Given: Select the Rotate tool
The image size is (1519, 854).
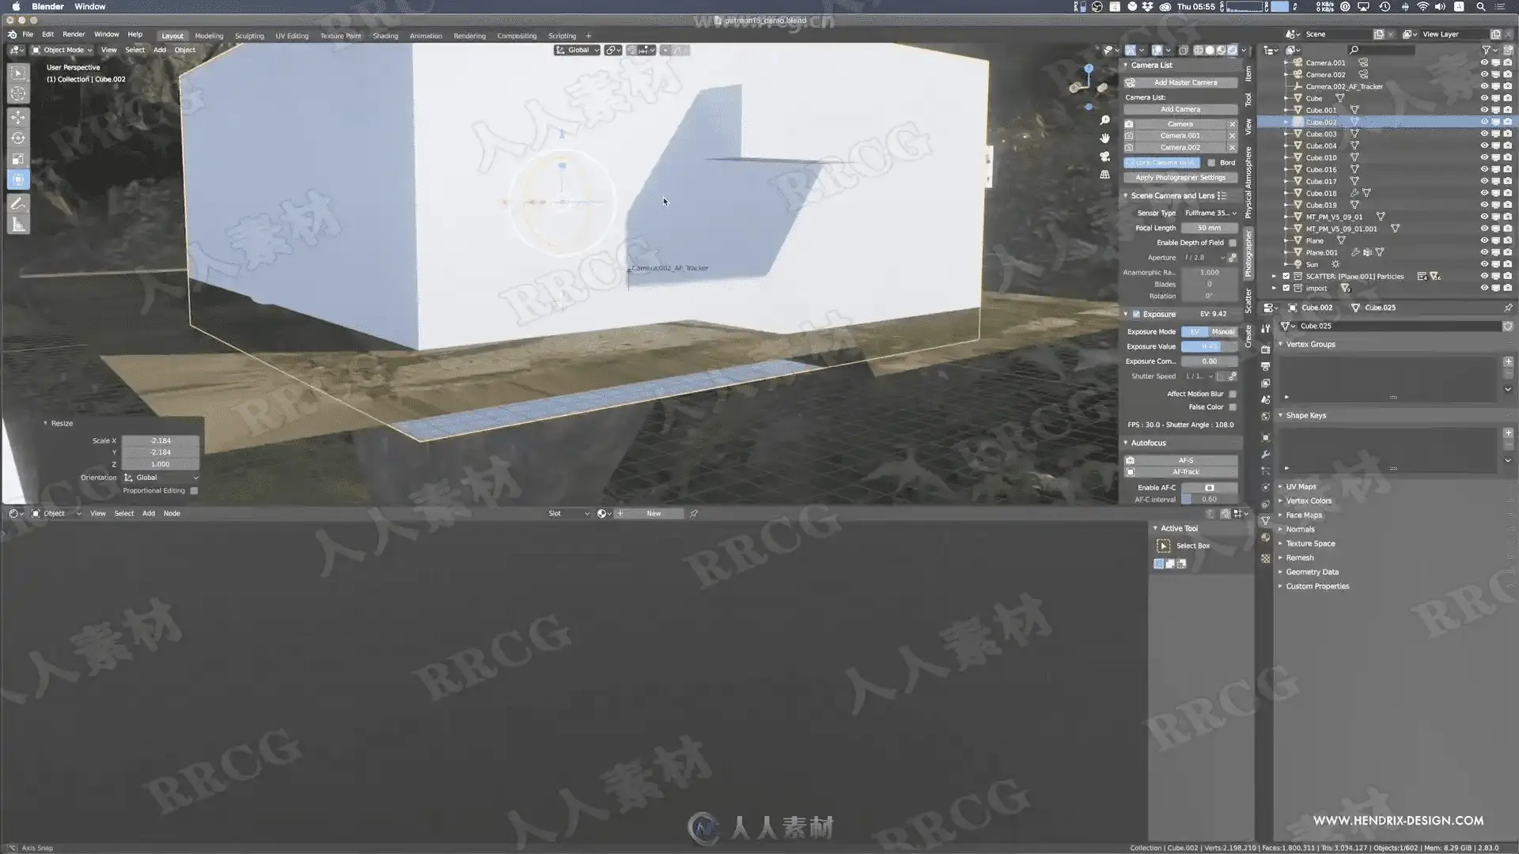Looking at the screenshot, I should [x=17, y=138].
